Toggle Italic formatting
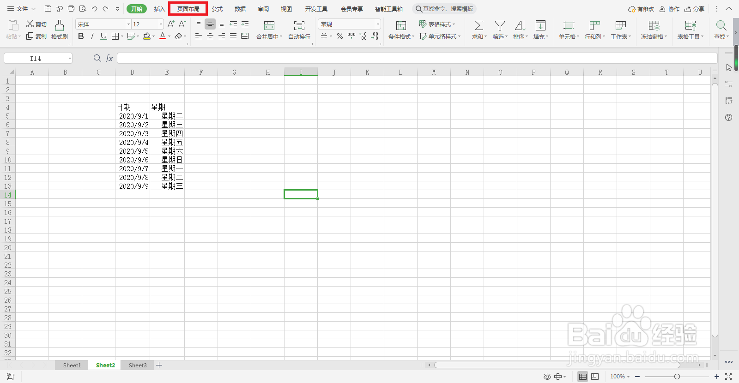This screenshot has width=739, height=383. [x=92, y=36]
